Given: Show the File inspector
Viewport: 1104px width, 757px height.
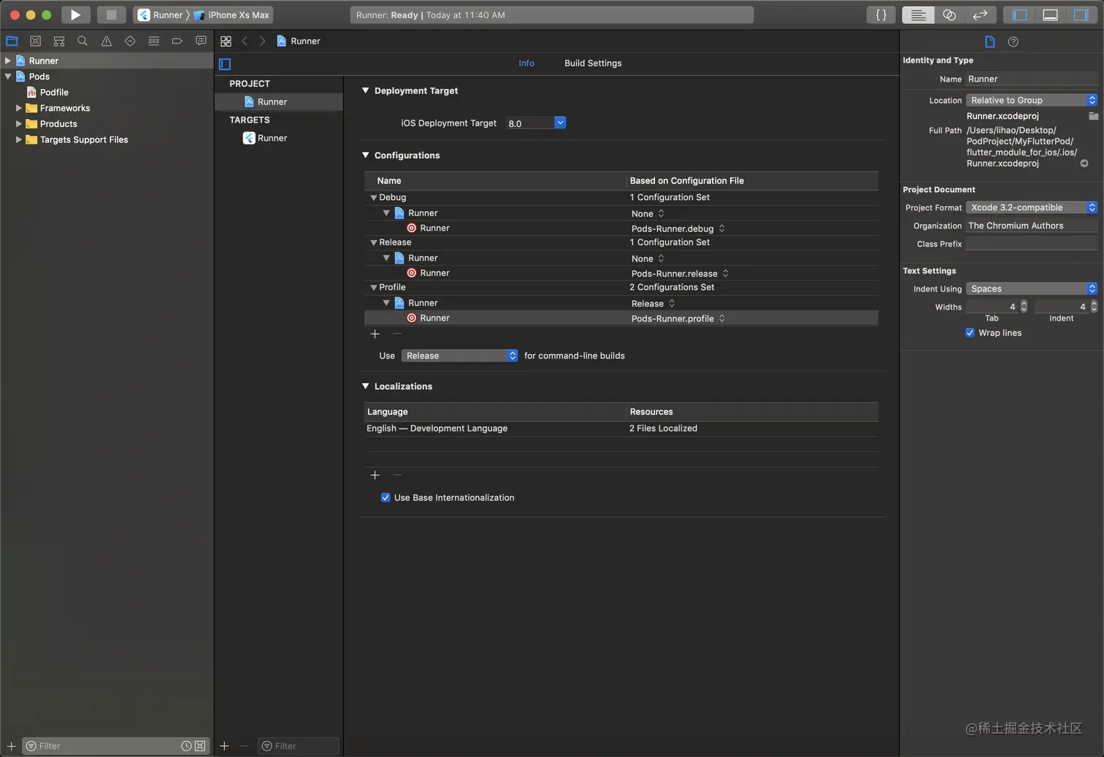Looking at the screenshot, I should pos(989,42).
